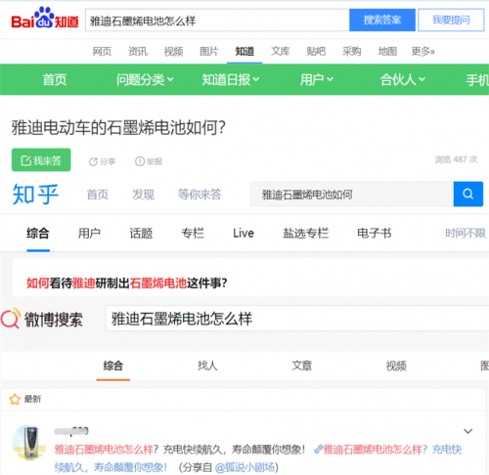Open Zhihu 发现 link
The width and height of the screenshot is (489, 475).
[143, 194]
